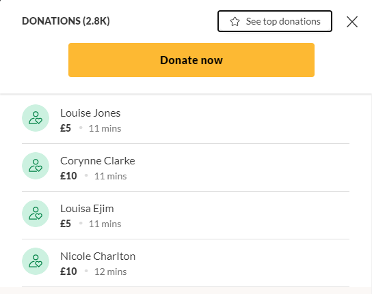
Task: Click the star icon in top donations button
Action: [235, 22]
